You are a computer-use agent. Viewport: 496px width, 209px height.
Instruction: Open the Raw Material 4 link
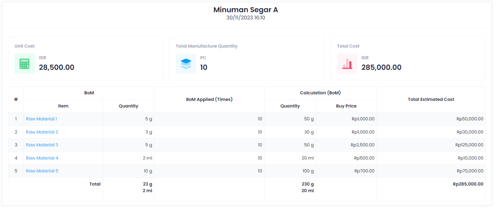tap(42, 158)
